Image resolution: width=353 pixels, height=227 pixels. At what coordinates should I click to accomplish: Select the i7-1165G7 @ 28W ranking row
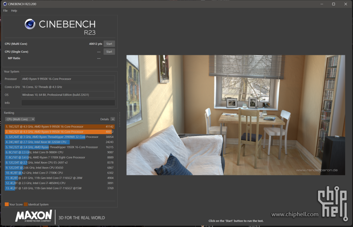[59, 178]
